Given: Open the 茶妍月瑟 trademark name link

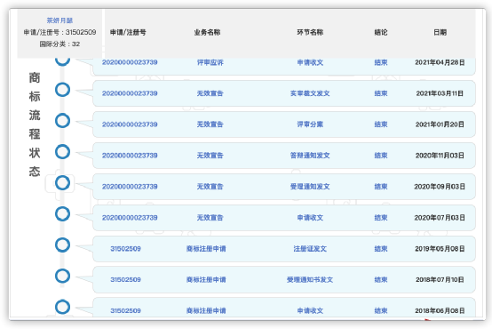Looking at the screenshot, I should point(60,20).
